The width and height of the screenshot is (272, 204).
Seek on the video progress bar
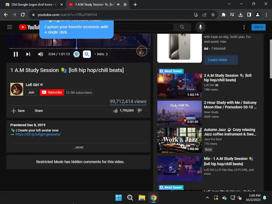coord(80,48)
